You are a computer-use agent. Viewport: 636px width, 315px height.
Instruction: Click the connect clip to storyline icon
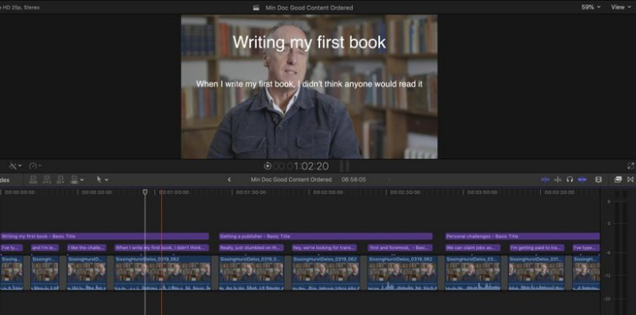tap(33, 180)
